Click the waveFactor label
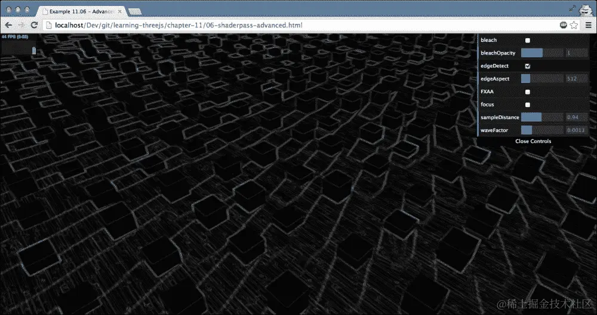Screen dimensions: 597x315 [494, 130]
